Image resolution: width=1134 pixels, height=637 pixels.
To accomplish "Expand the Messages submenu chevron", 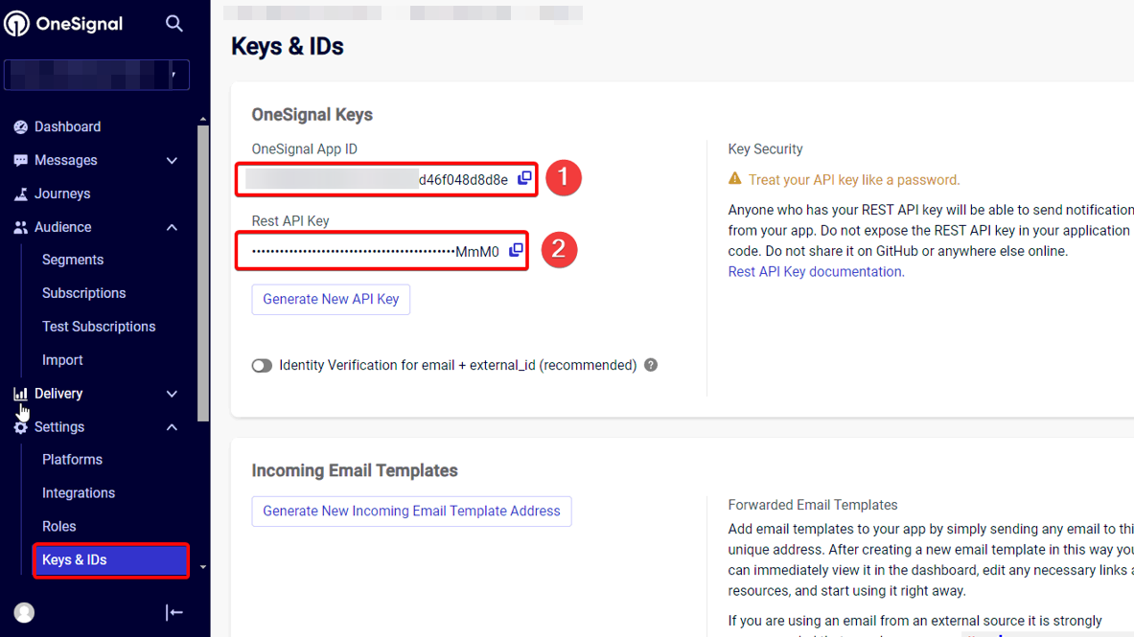I will tap(172, 161).
